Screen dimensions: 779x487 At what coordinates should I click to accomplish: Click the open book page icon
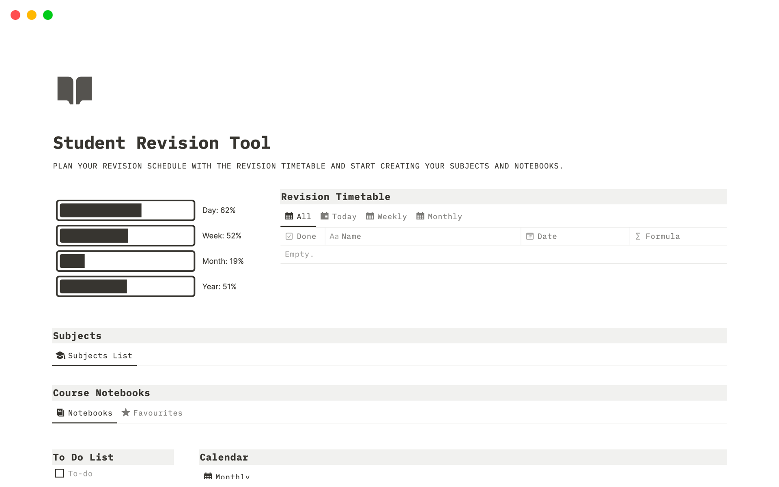click(75, 90)
